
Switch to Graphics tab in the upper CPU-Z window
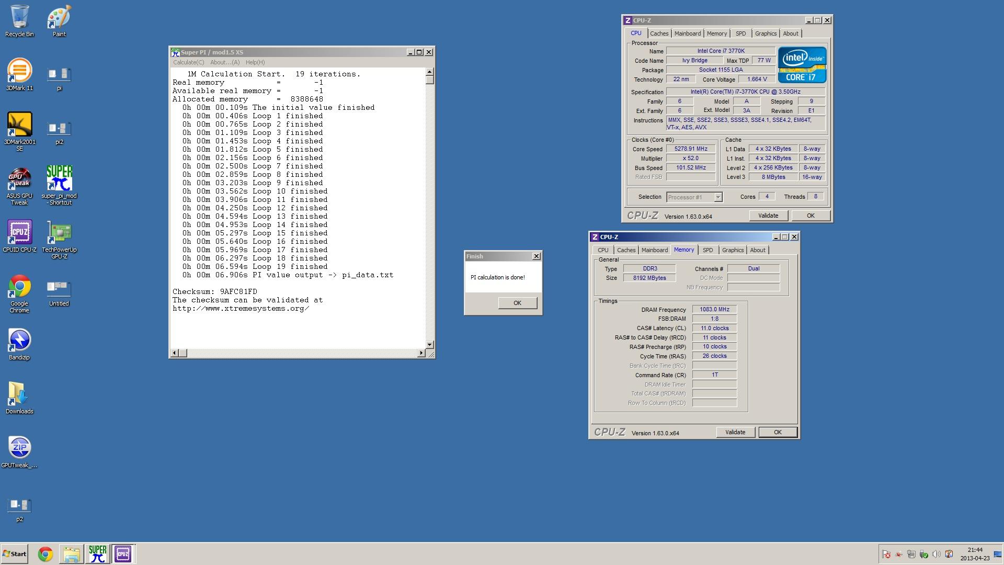point(766,33)
